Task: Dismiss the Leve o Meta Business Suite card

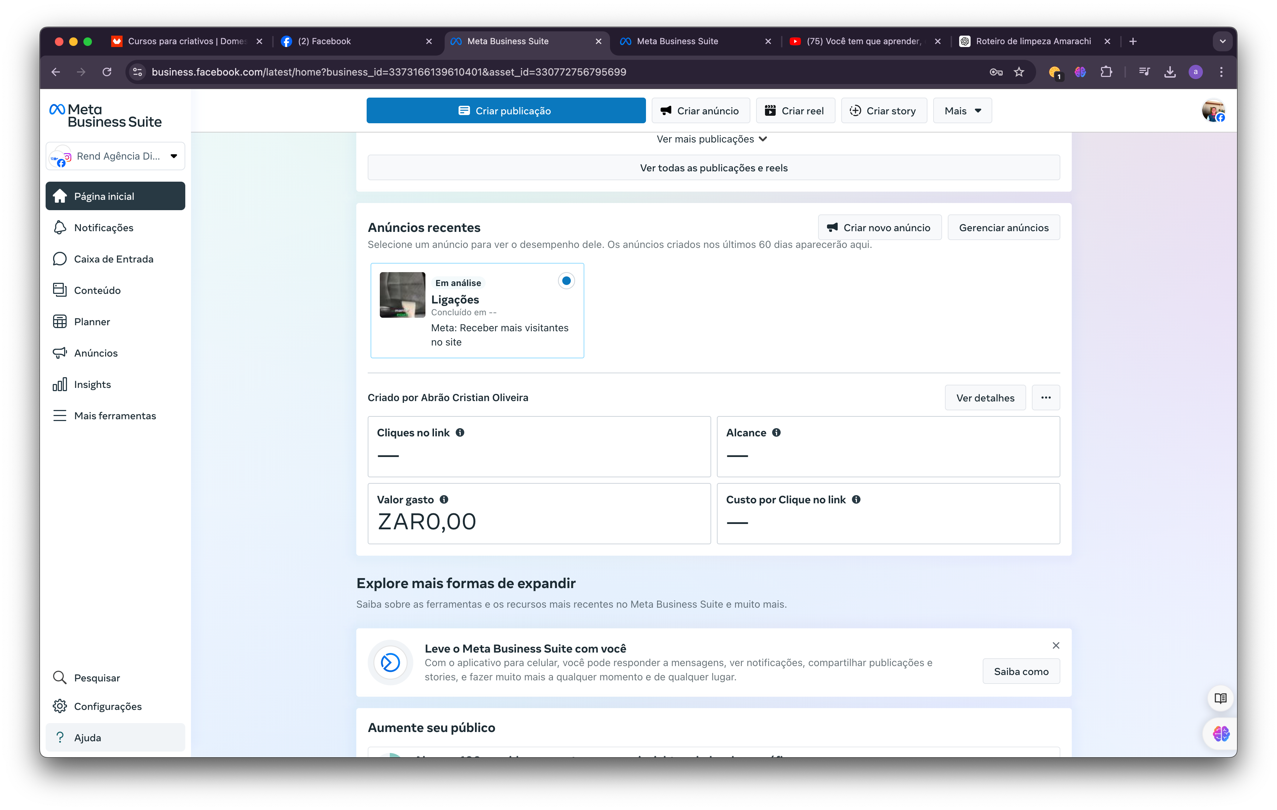Action: click(1056, 645)
